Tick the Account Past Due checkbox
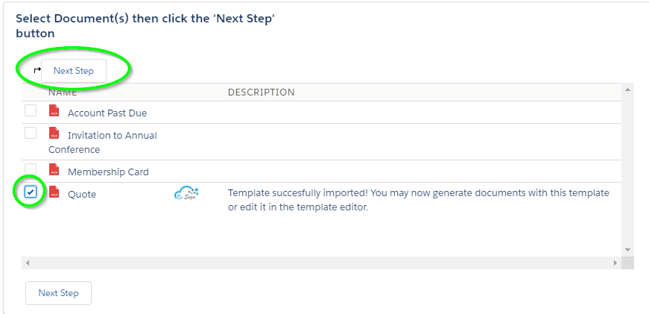The height and width of the screenshot is (314, 649). [x=31, y=110]
